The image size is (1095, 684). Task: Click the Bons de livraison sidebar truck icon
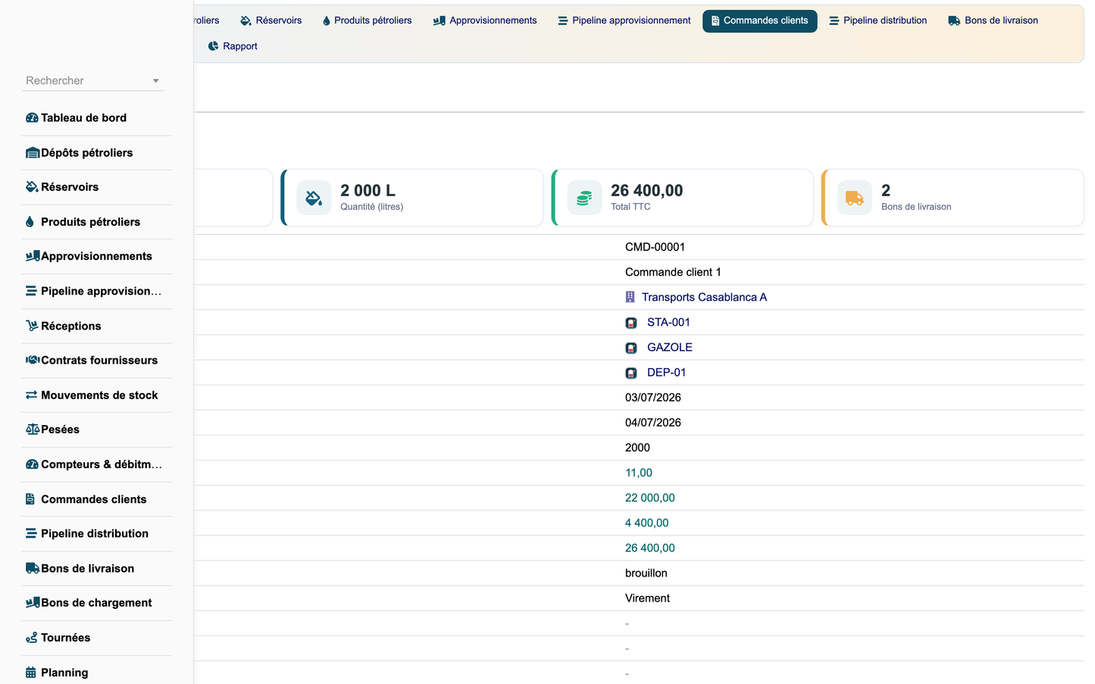(x=33, y=568)
